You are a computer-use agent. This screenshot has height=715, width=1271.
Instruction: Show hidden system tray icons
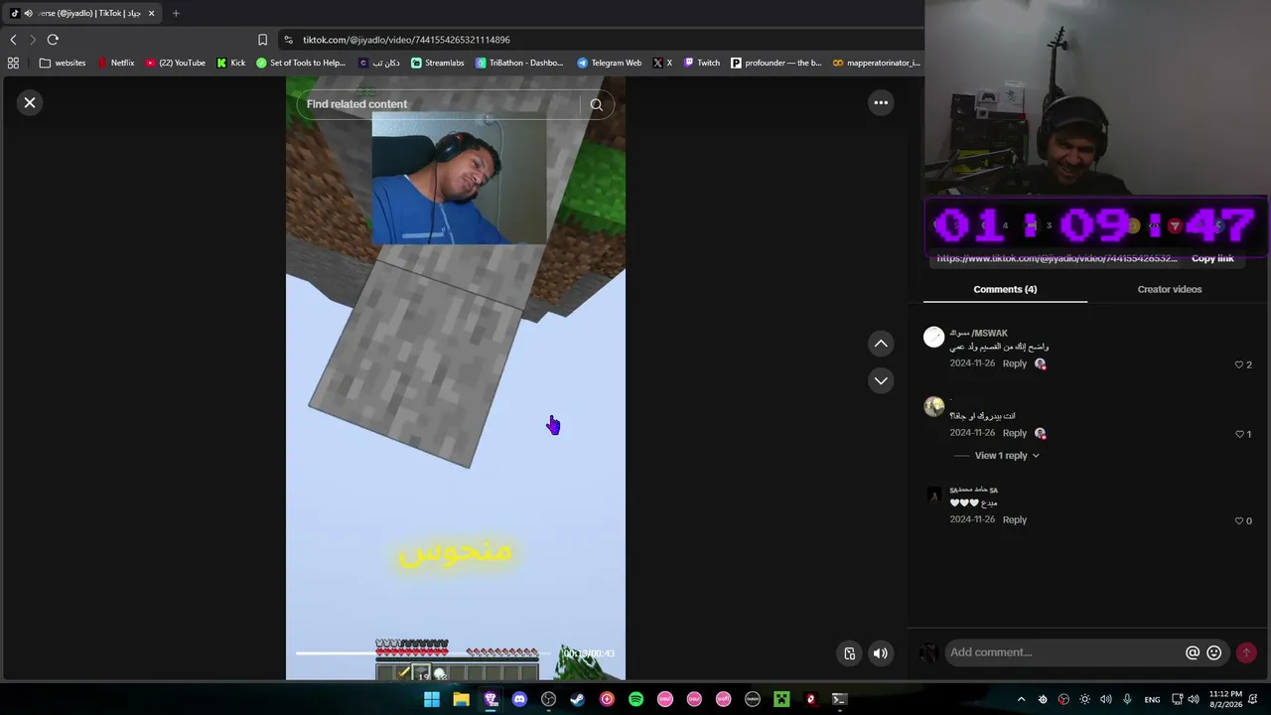pos(1021,699)
